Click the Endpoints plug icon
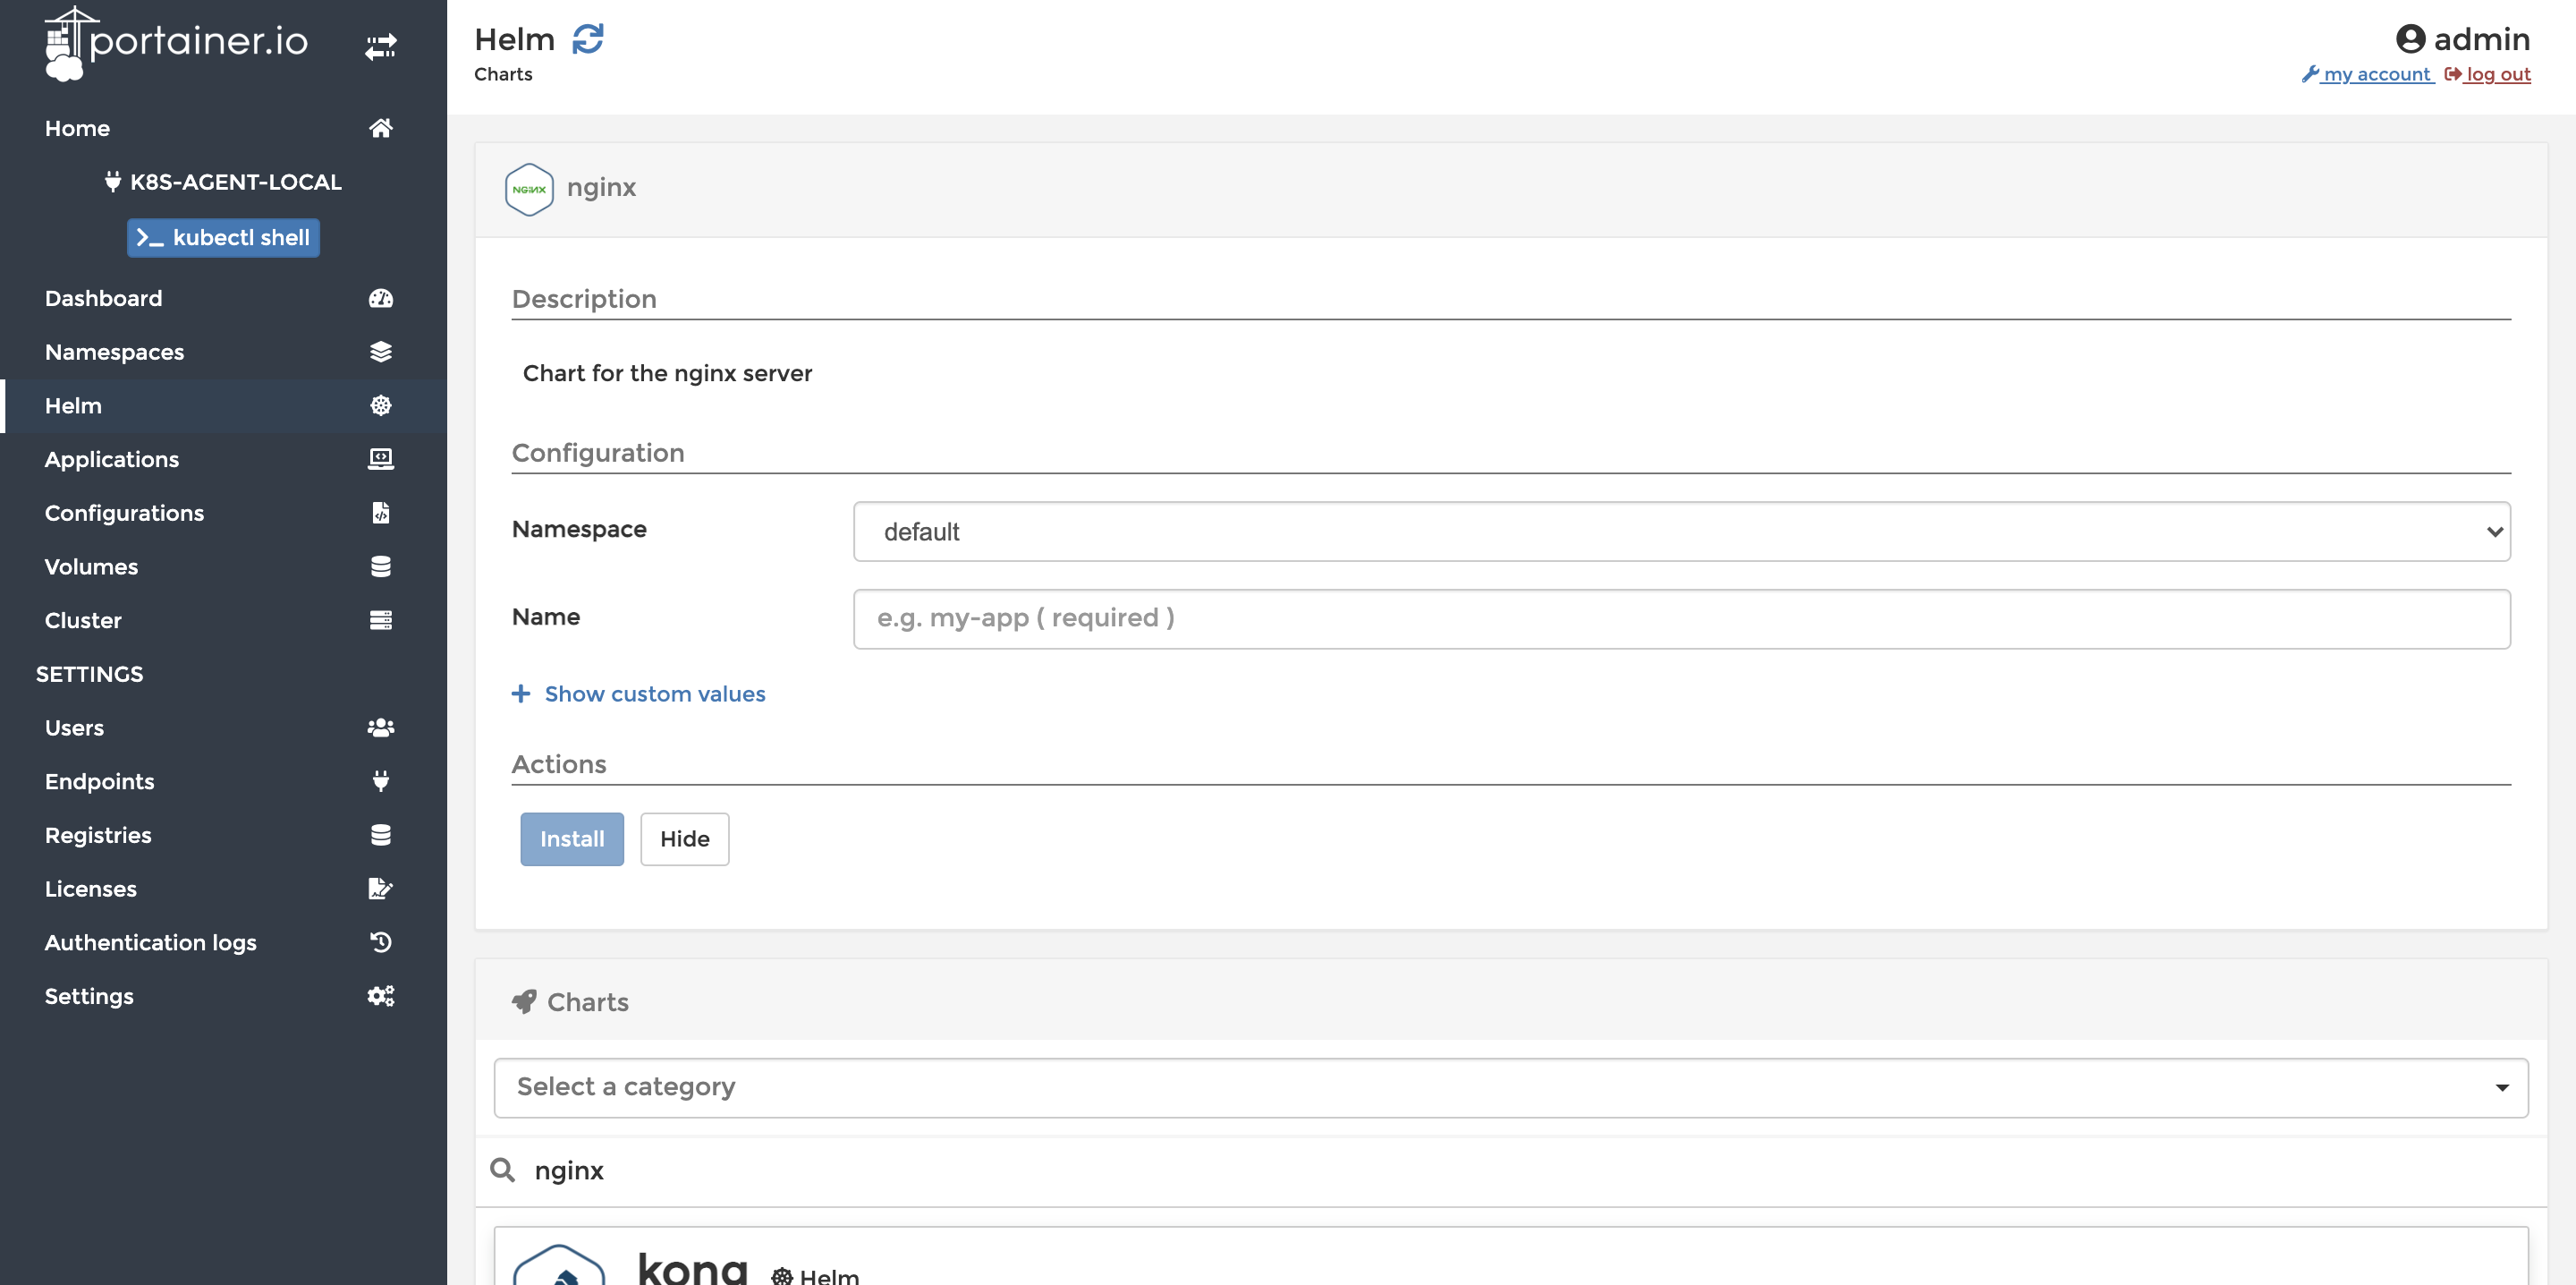The image size is (2576, 1285). [381, 780]
